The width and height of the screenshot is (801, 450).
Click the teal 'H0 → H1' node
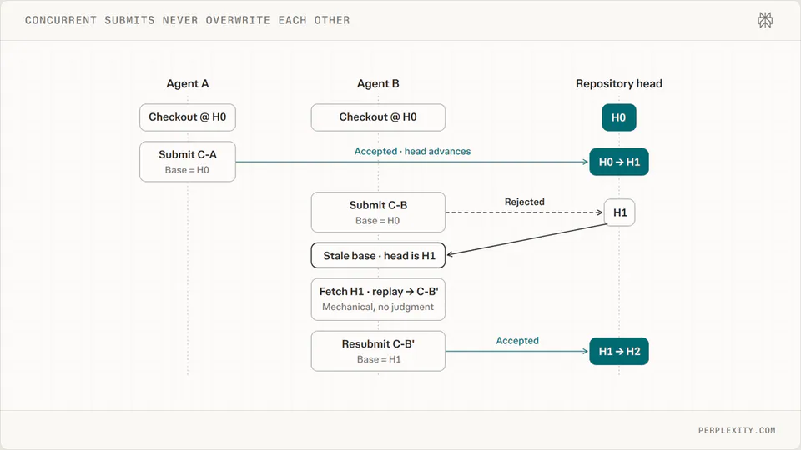pos(618,162)
